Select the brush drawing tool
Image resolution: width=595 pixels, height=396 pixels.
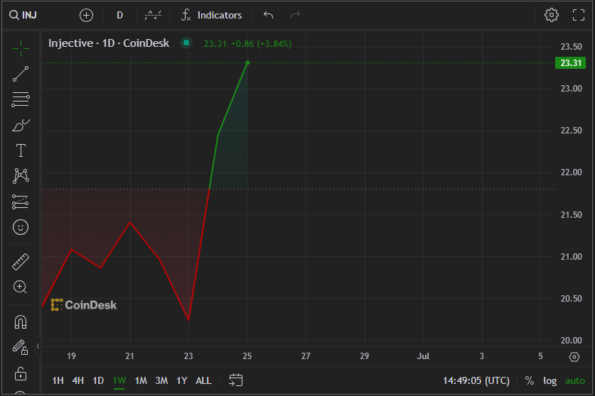(x=21, y=125)
